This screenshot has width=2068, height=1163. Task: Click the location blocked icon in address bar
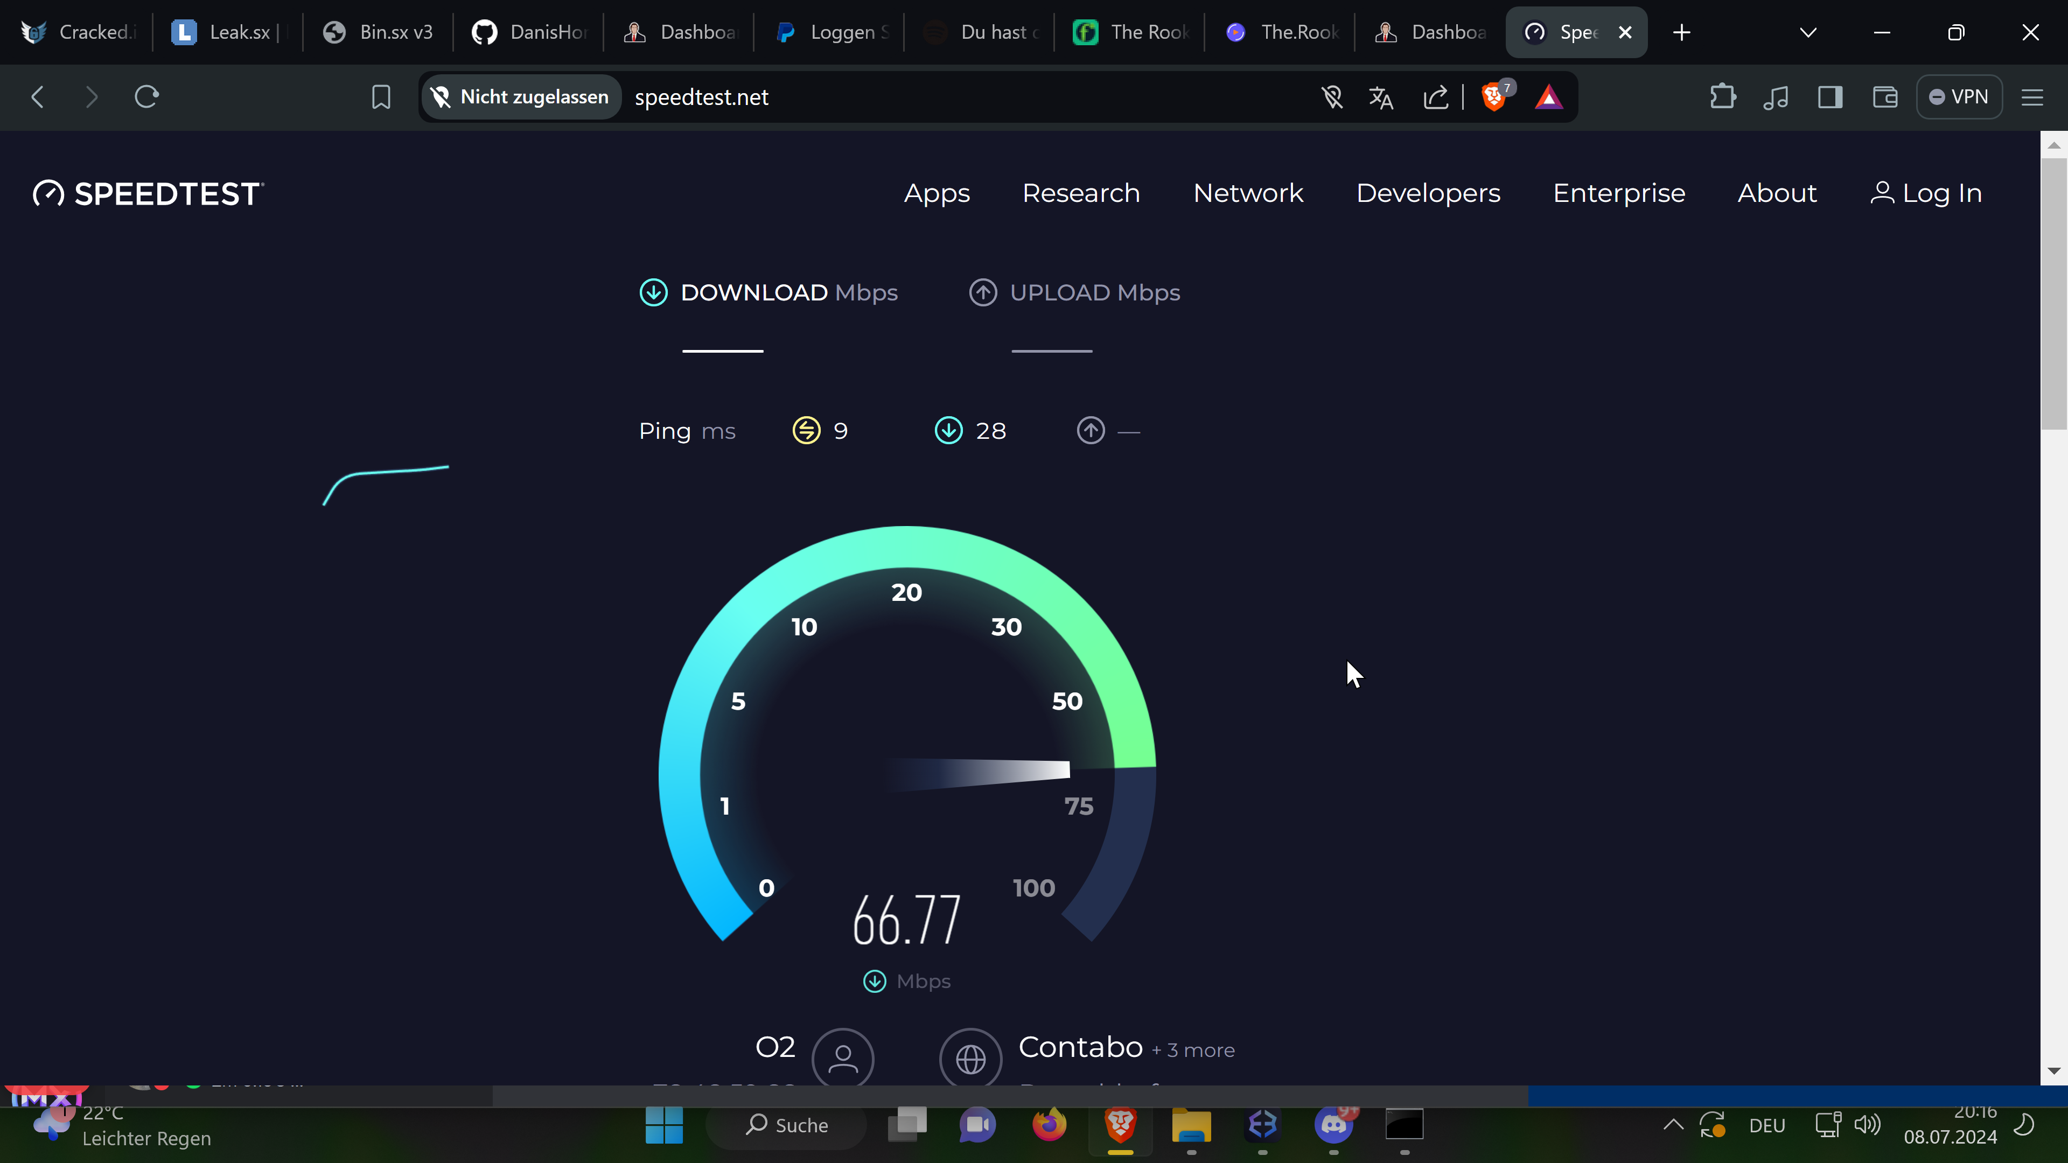click(1332, 97)
